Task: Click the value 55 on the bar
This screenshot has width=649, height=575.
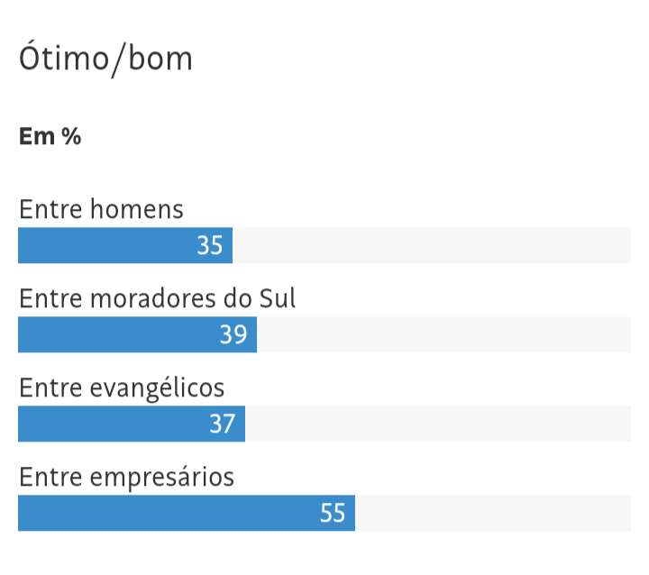Action: click(333, 513)
